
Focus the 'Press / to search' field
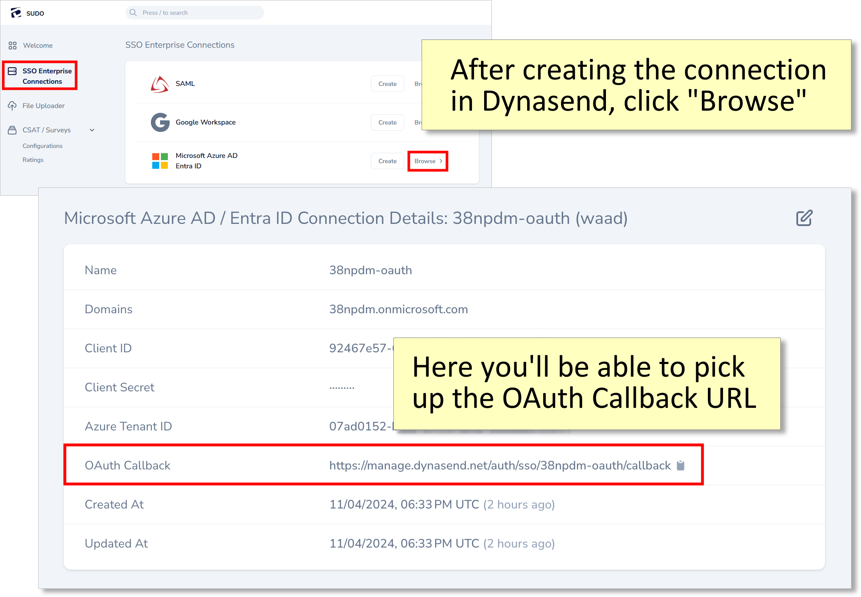(x=195, y=13)
